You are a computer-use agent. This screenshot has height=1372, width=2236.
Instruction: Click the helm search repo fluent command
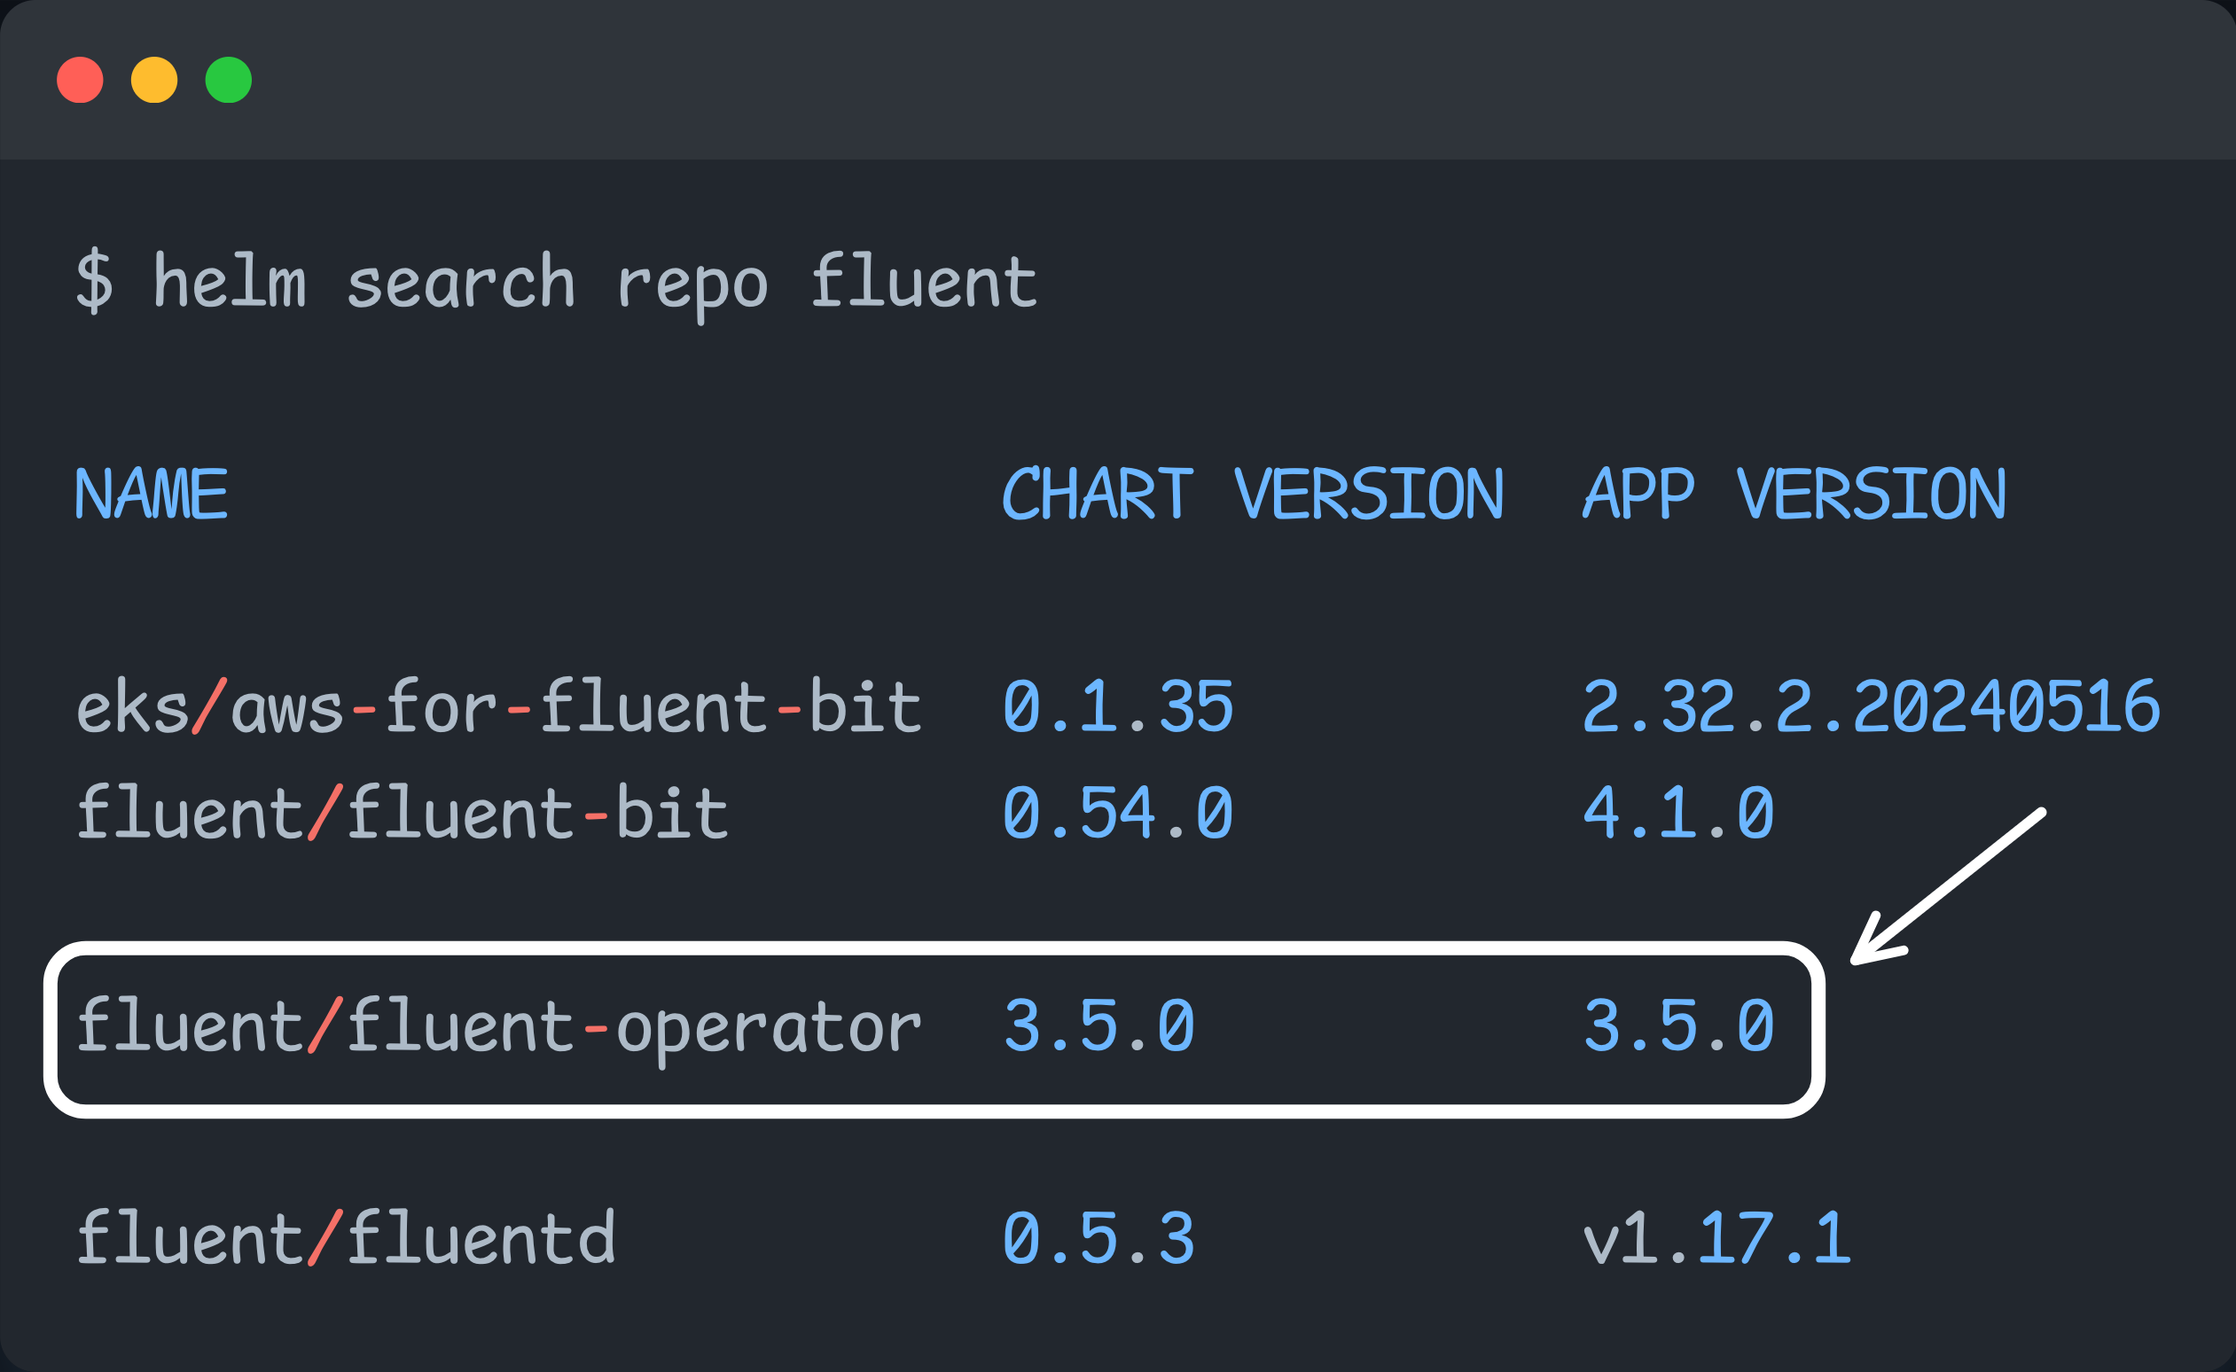coord(594,283)
